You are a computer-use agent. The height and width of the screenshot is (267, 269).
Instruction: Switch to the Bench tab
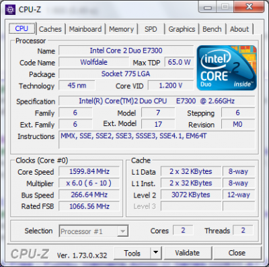tap(212, 29)
